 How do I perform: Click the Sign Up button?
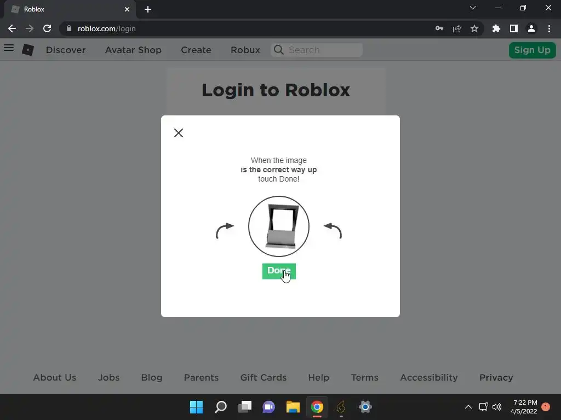(532, 50)
